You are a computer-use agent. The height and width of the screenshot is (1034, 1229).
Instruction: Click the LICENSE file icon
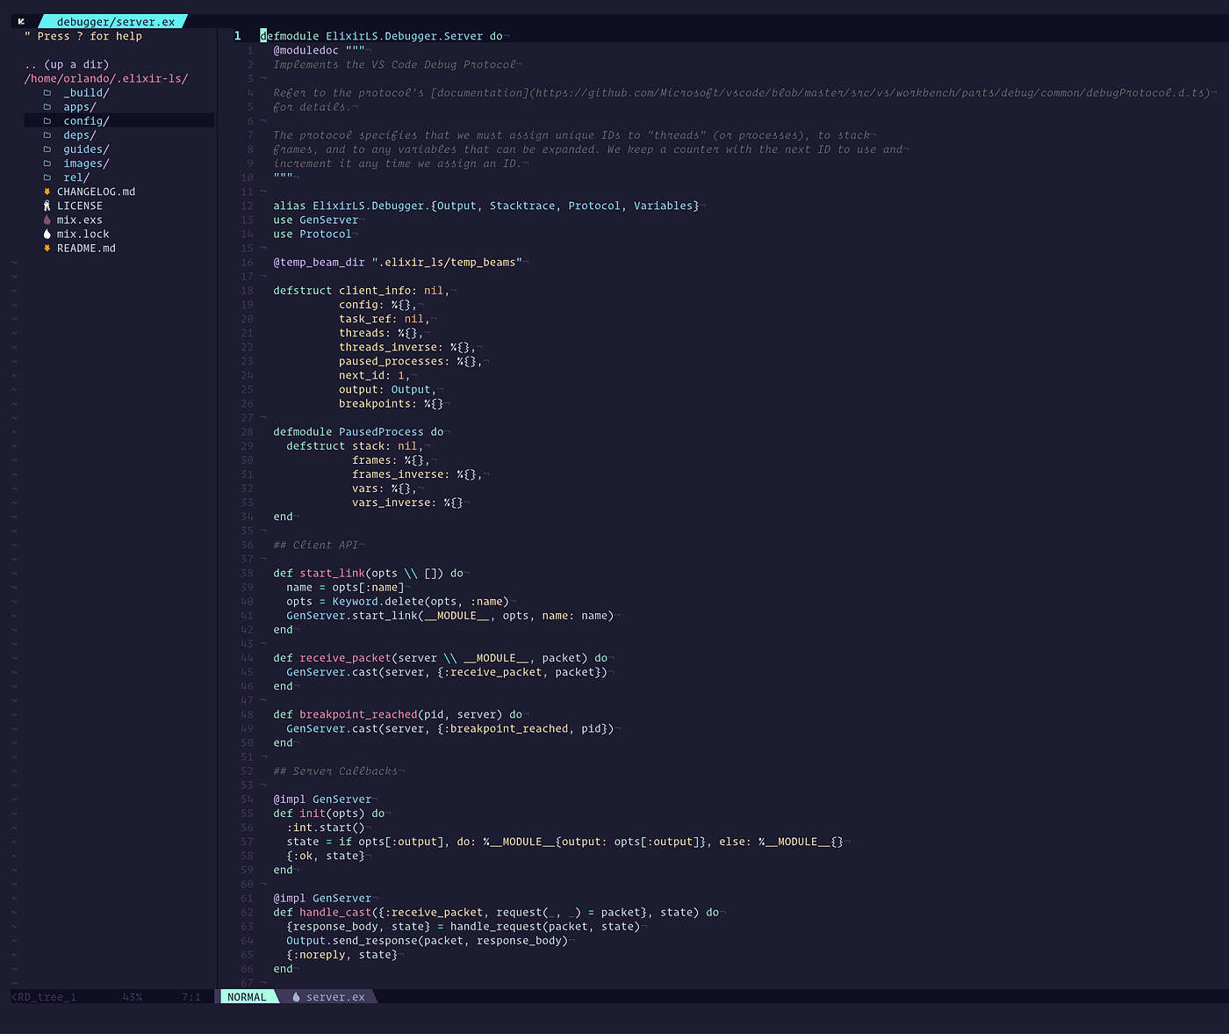[x=47, y=206]
